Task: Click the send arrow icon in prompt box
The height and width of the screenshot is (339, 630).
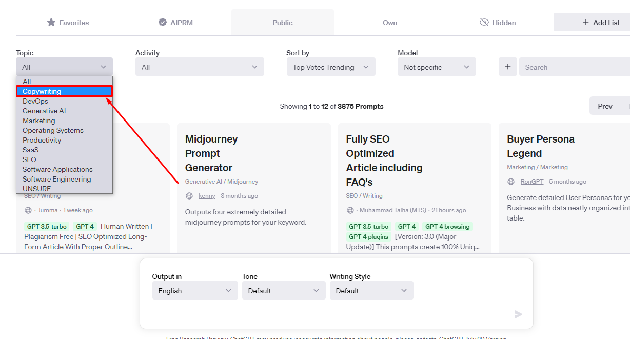Action: (x=518, y=314)
